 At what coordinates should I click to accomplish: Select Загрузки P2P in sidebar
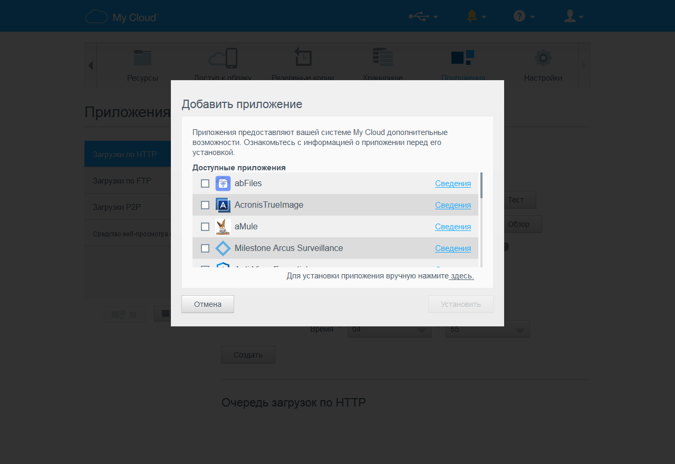[x=127, y=207]
